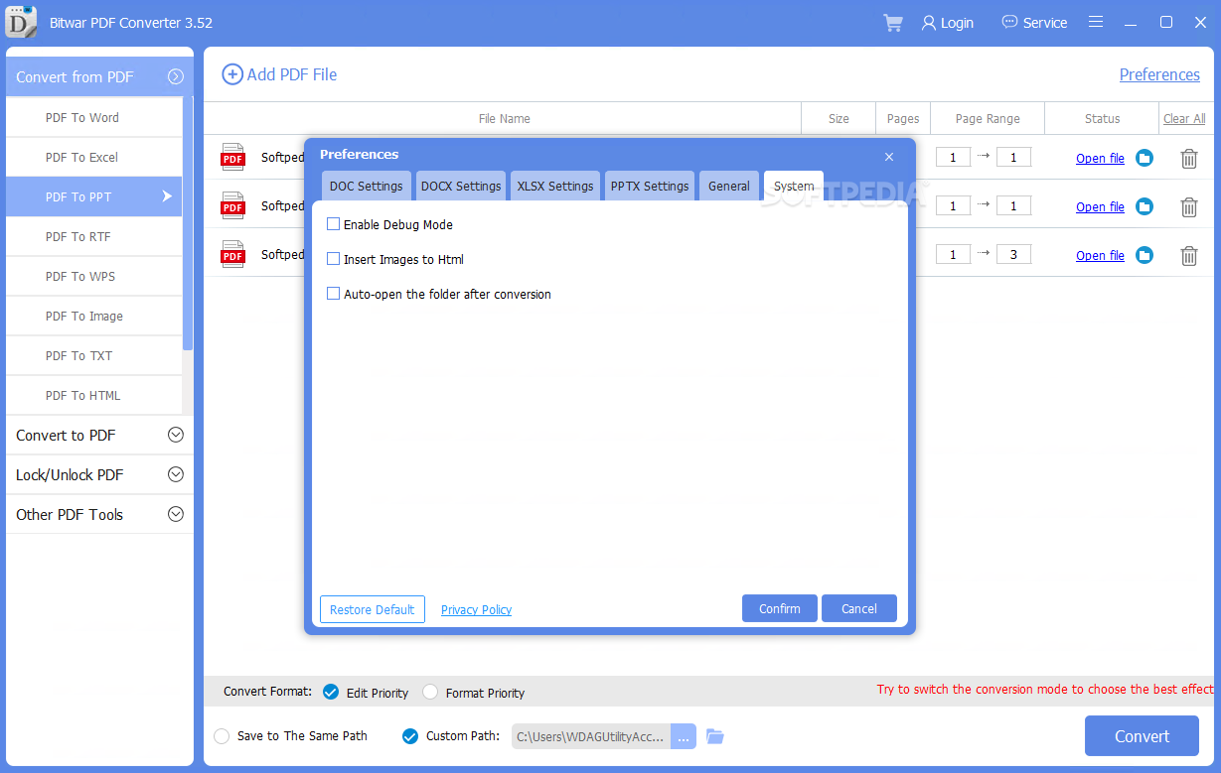Click the Page Range column header
1221x773 pixels.
988,118
